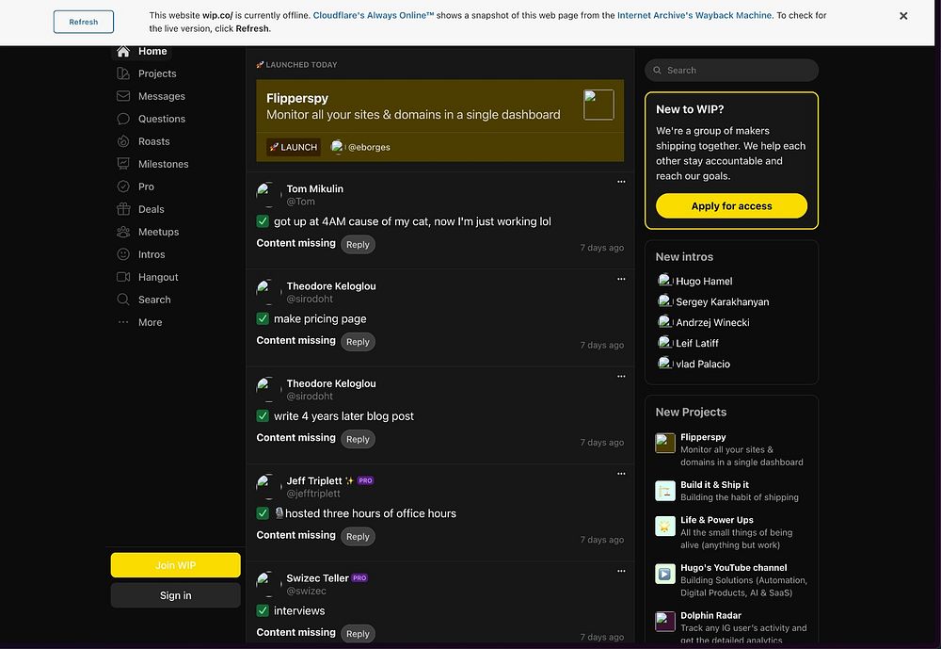Click Hugo's YouTube channel project icon
The height and width of the screenshot is (649, 941).
pyautogui.click(x=665, y=574)
